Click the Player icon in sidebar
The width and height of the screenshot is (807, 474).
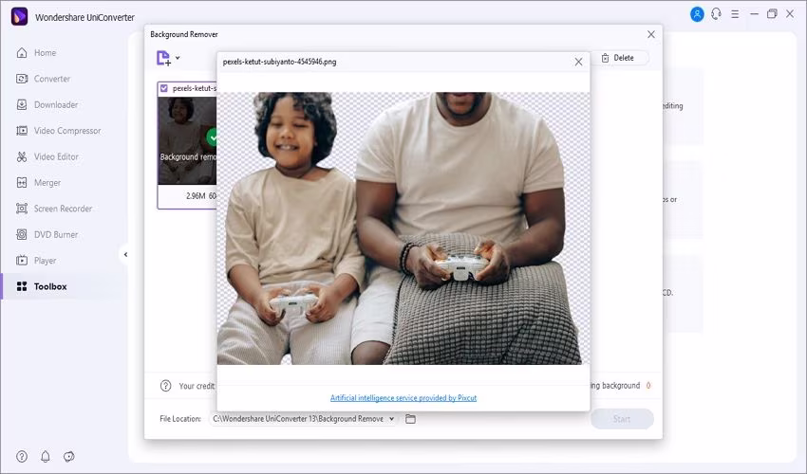tap(22, 261)
